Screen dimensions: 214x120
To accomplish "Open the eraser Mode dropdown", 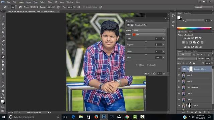I will [34, 7].
